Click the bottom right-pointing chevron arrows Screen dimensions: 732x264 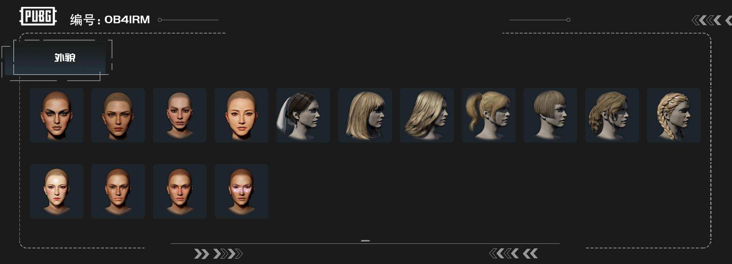(218, 254)
